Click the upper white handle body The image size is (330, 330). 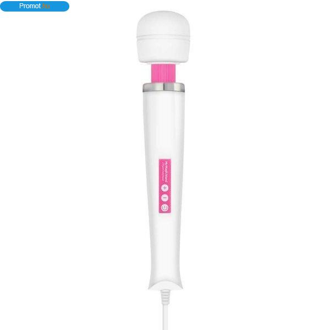tap(164, 125)
